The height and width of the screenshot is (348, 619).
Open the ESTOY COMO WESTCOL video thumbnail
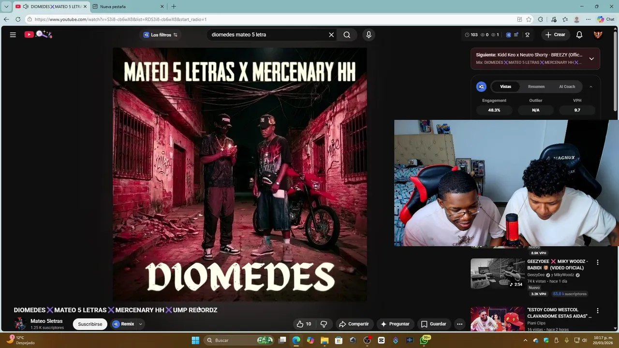pos(497,319)
